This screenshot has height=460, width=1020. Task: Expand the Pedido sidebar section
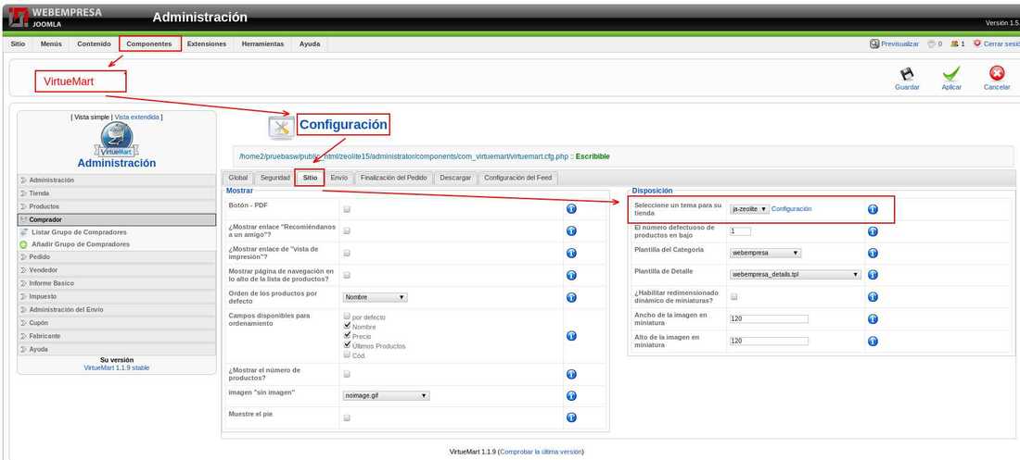[x=117, y=256]
